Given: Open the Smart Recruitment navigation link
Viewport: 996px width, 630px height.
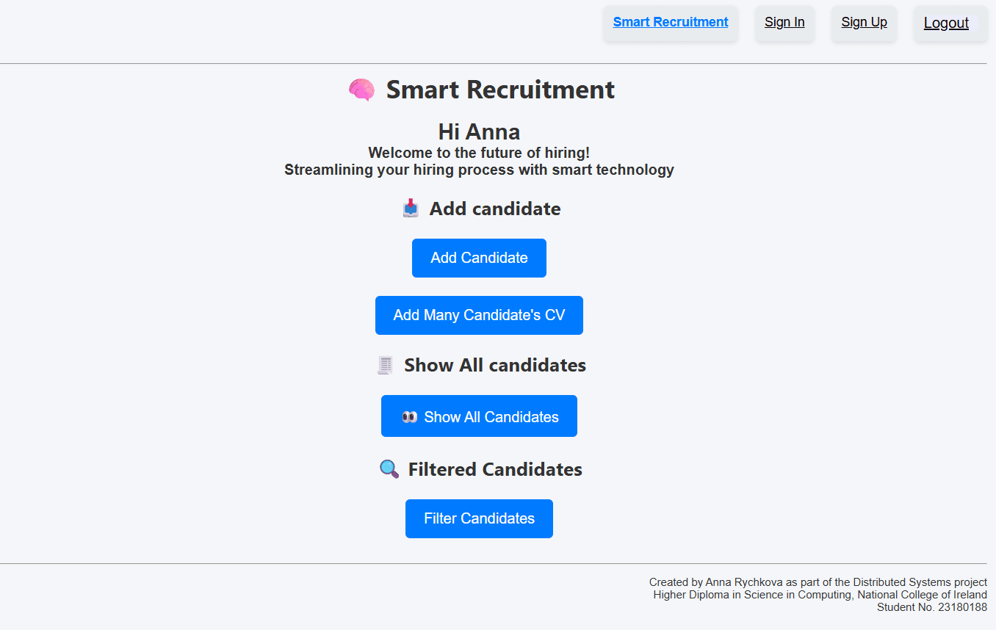Looking at the screenshot, I should (671, 22).
